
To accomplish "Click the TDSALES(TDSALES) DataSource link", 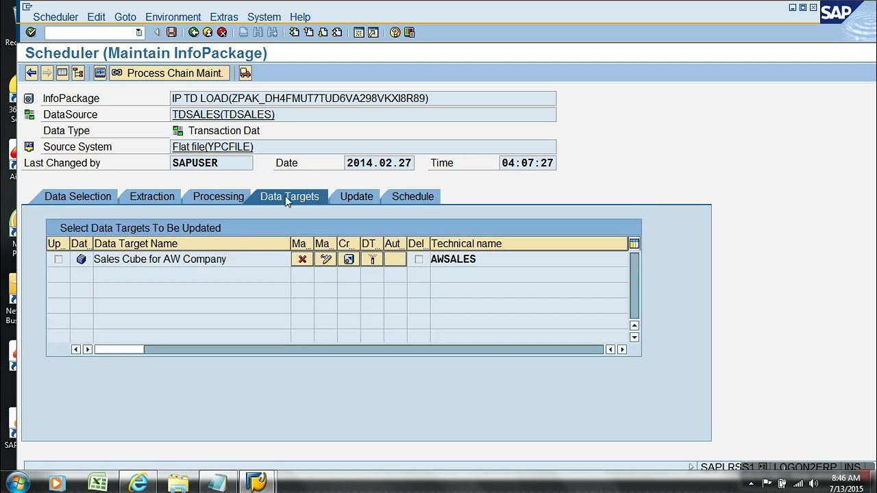I will pyautogui.click(x=223, y=114).
